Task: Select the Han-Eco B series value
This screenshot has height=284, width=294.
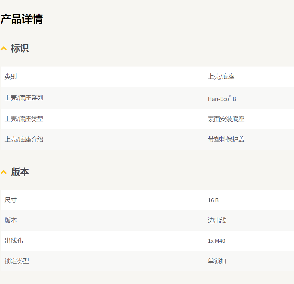Action: click(x=222, y=98)
